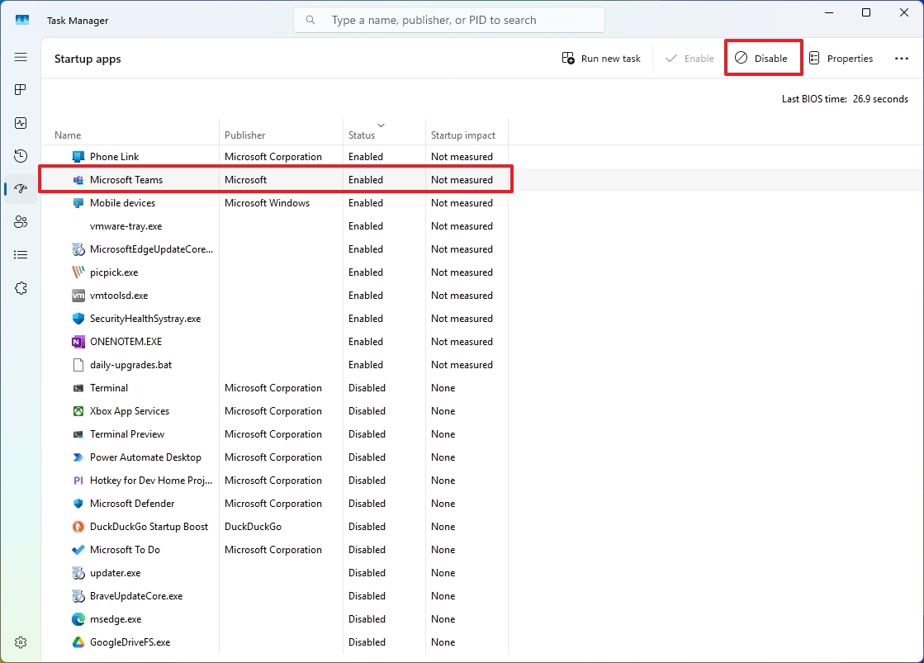Viewport: 924px width, 663px height.
Task: Open the Processes page
Action: [21, 89]
